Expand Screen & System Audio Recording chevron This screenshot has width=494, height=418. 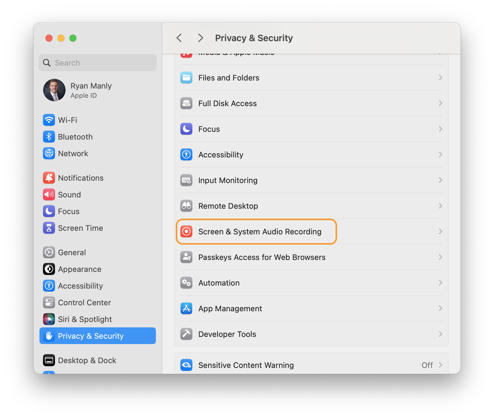pyautogui.click(x=441, y=232)
